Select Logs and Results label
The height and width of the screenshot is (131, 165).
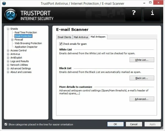point(20,61)
